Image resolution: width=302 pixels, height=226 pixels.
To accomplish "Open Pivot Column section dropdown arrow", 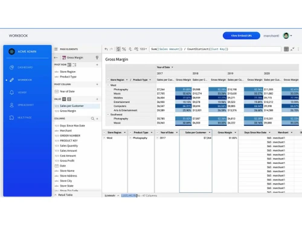I will pos(97,84).
